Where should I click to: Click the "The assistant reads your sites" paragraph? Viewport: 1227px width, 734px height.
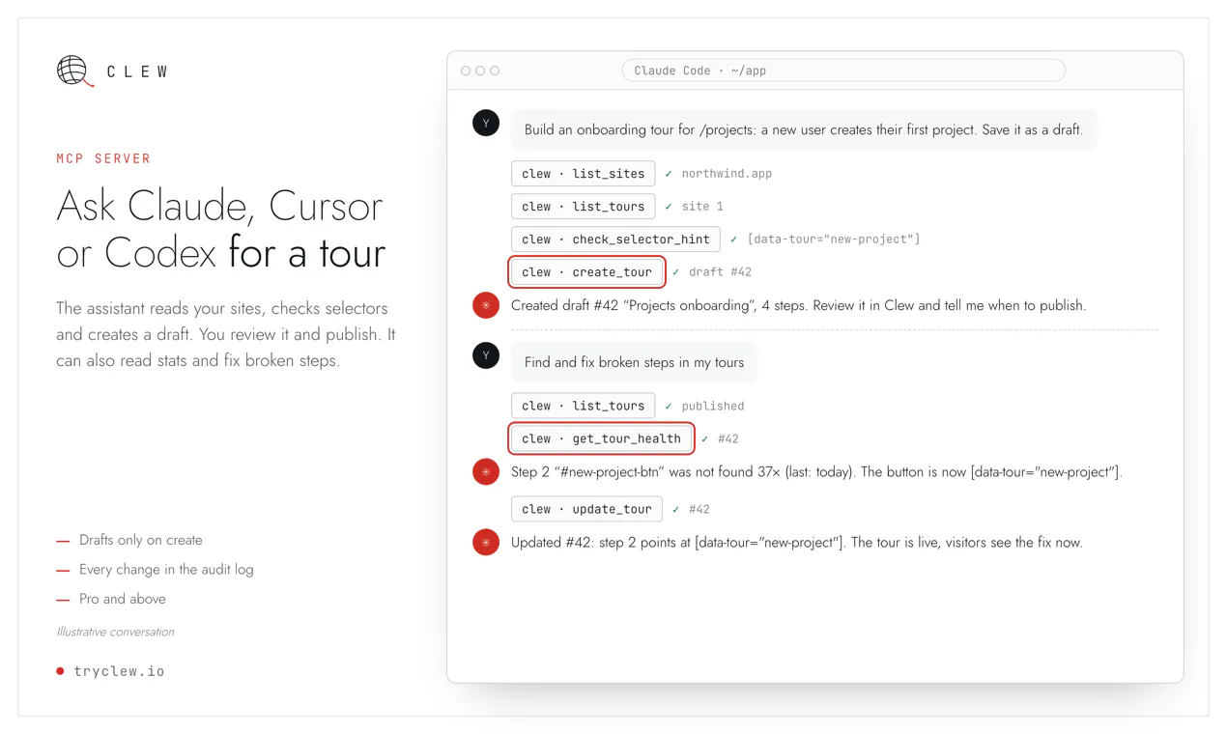click(x=226, y=334)
